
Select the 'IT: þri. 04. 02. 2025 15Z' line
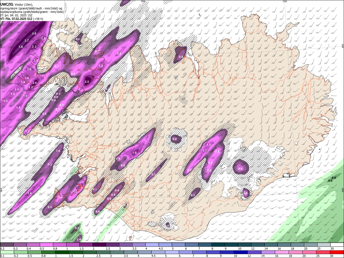pos(16,15)
